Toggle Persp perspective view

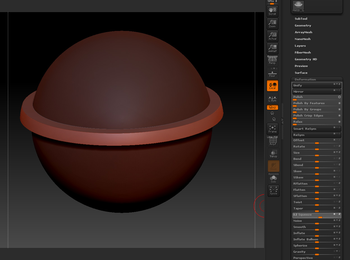(x=272, y=60)
